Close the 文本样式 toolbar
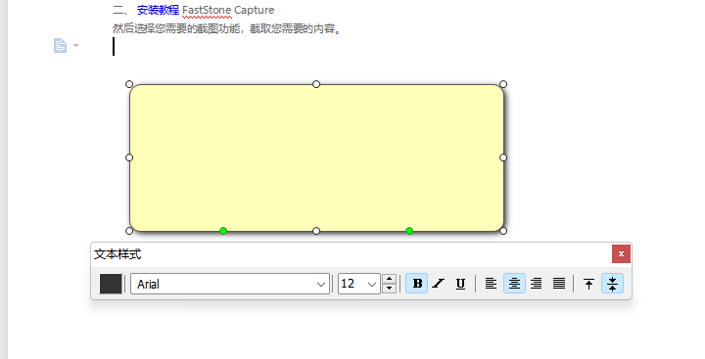Screen dimensions: 705x359 click(x=621, y=254)
